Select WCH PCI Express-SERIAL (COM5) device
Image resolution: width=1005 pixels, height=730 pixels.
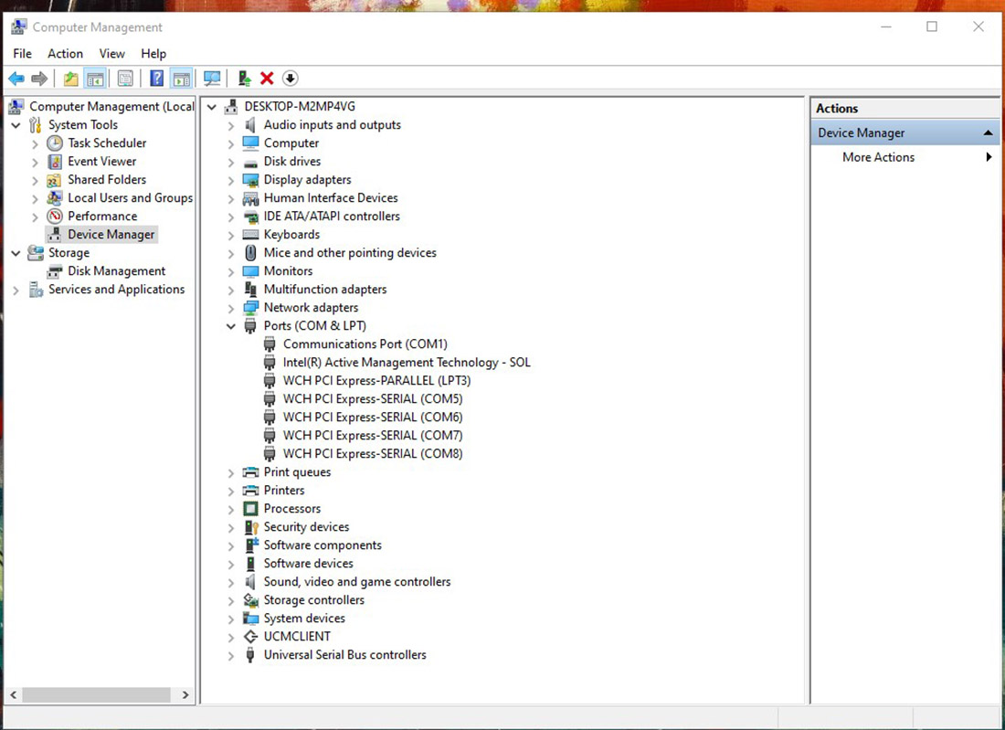click(x=372, y=399)
